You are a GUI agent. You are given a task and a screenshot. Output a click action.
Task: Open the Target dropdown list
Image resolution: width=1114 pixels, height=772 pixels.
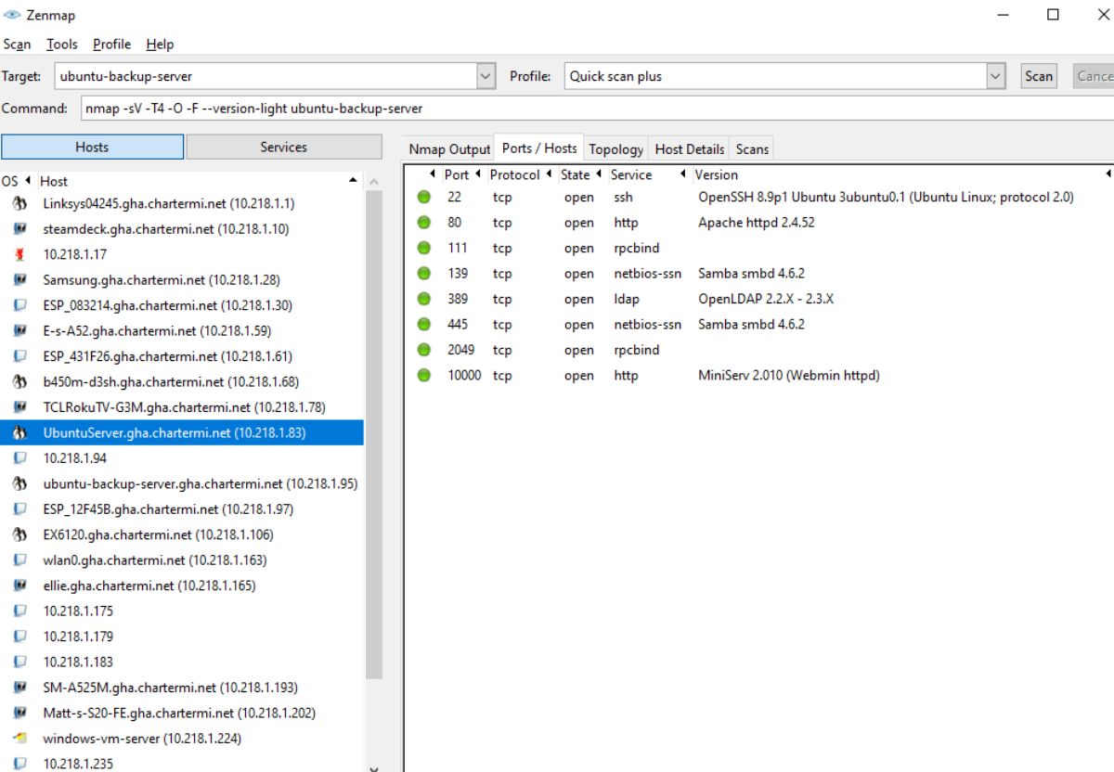click(x=486, y=76)
